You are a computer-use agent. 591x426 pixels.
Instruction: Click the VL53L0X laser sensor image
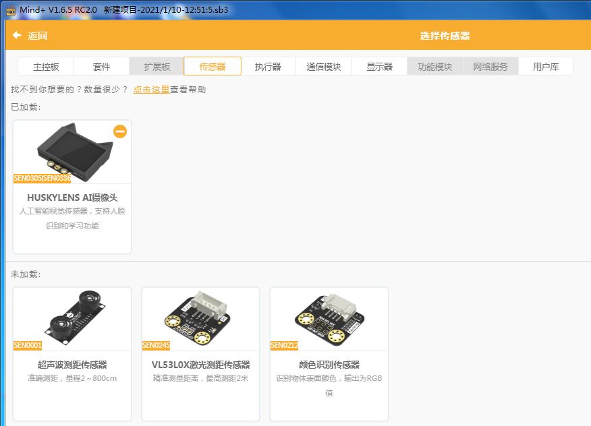(x=197, y=317)
